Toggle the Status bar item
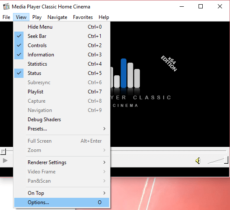The image size is (230, 210). (x=62, y=73)
